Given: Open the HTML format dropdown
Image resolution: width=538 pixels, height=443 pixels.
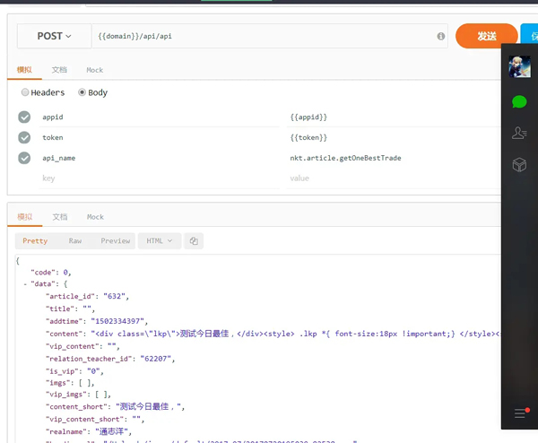Looking at the screenshot, I should [160, 241].
